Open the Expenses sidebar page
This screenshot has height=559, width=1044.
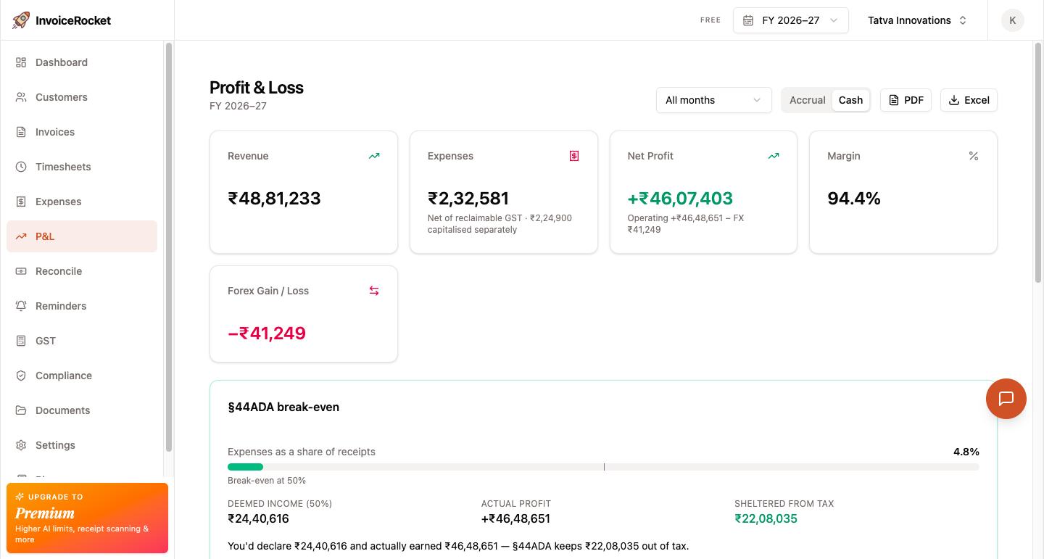pyautogui.click(x=82, y=202)
